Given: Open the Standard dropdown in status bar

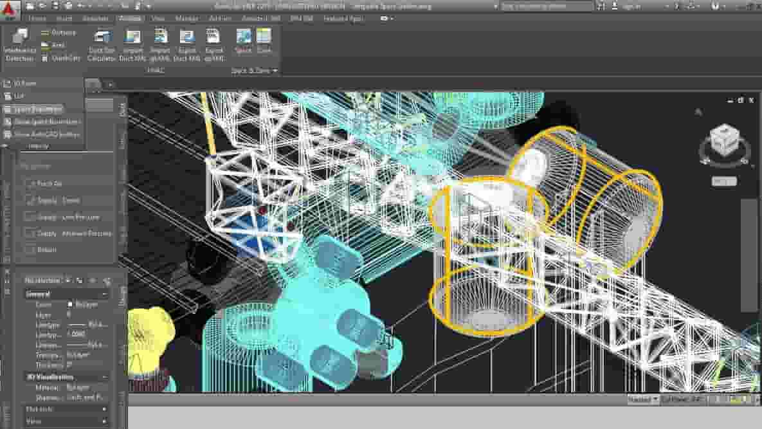Looking at the screenshot, I should click(643, 399).
